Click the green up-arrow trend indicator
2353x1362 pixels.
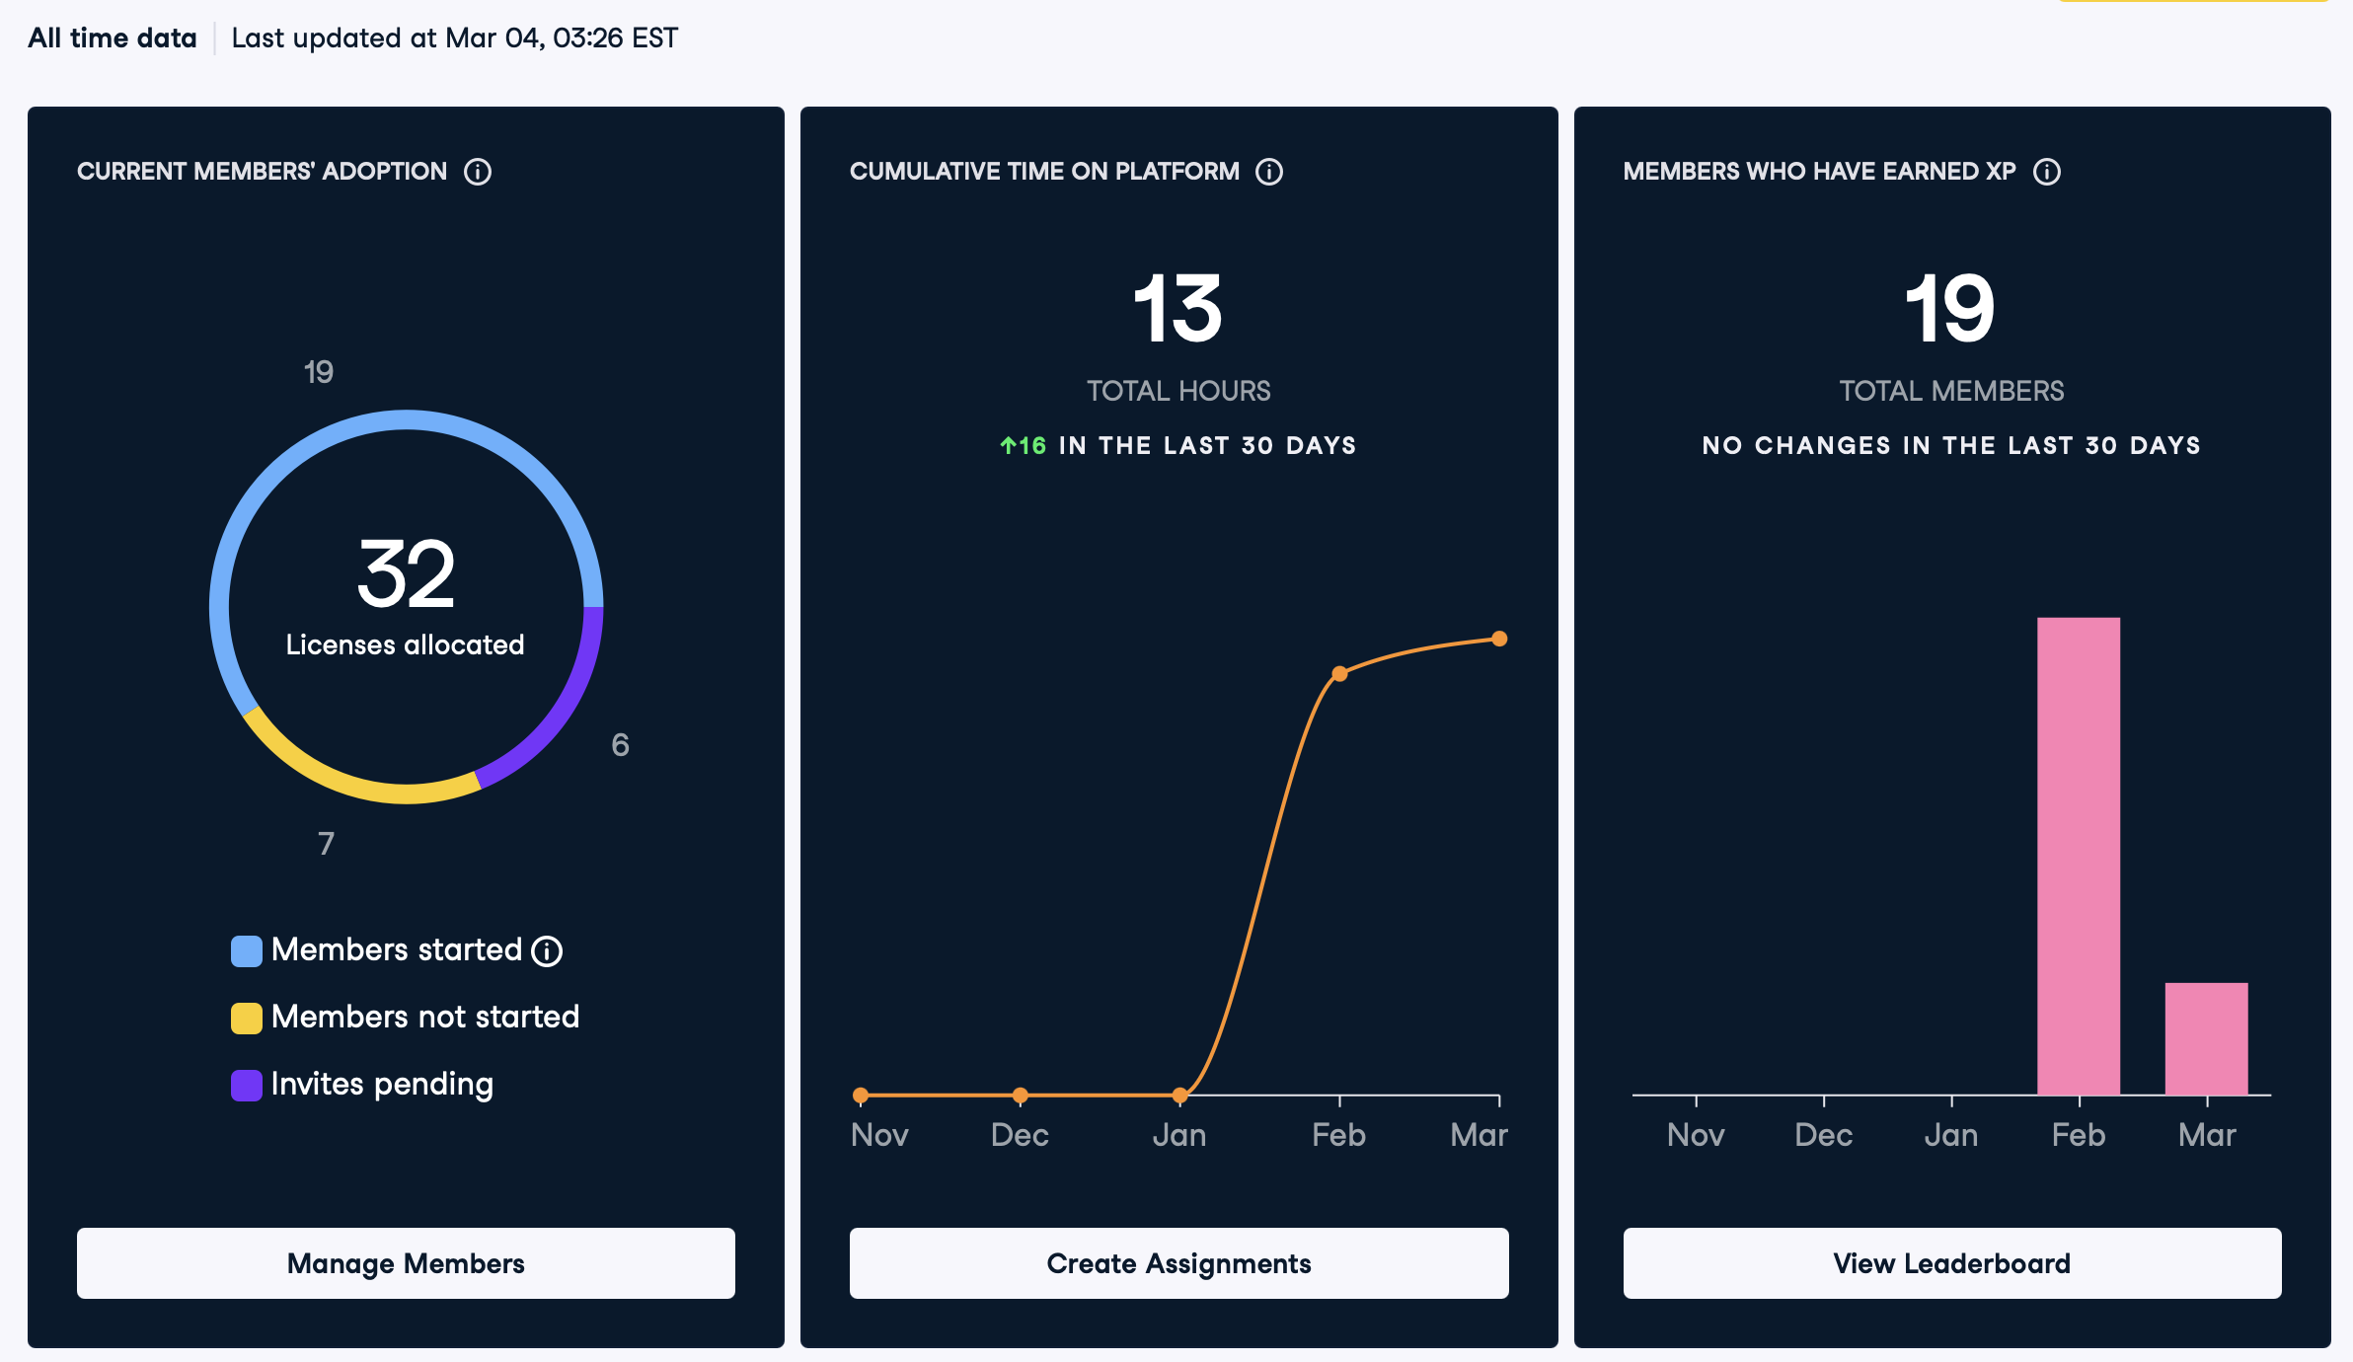(x=1008, y=446)
